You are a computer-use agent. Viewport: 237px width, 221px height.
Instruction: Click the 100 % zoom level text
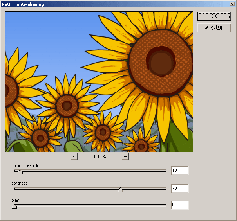tap(100, 156)
